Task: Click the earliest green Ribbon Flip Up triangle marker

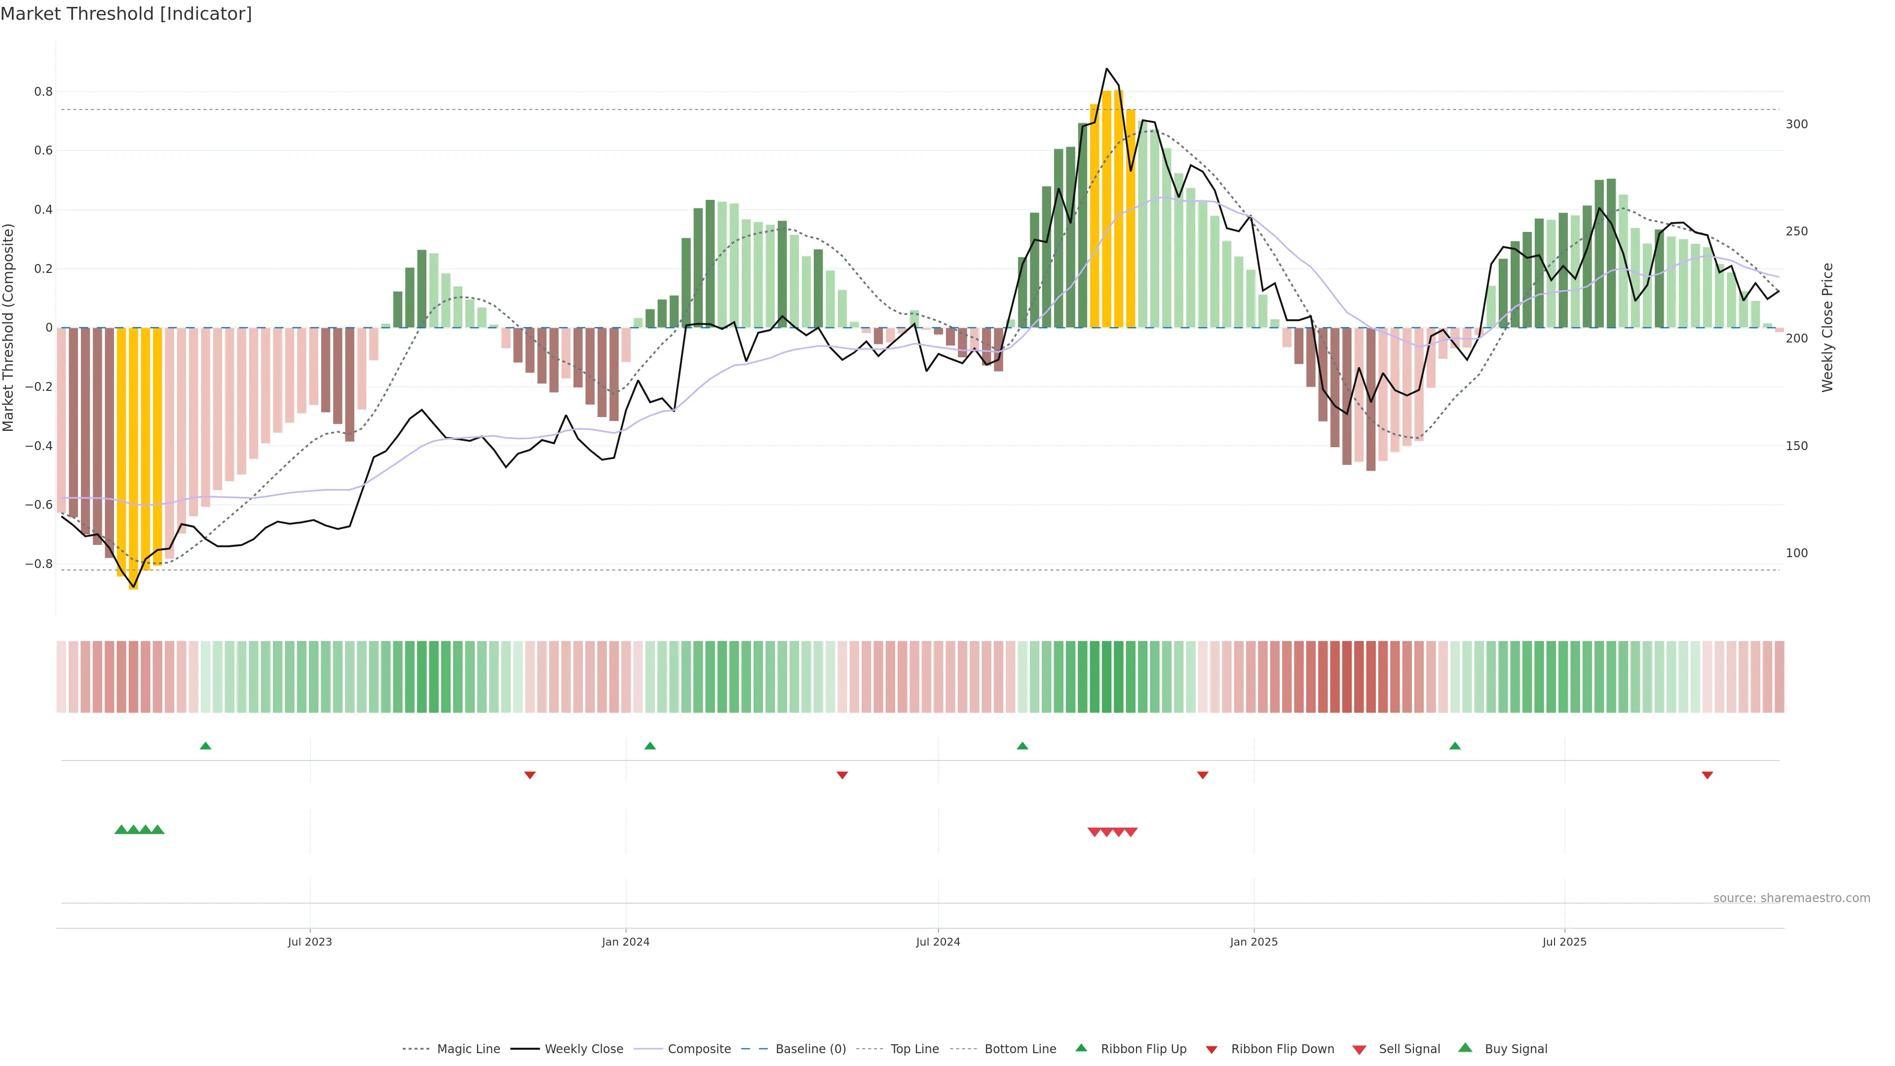Action: pyautogui.click(x=205, y=746)
